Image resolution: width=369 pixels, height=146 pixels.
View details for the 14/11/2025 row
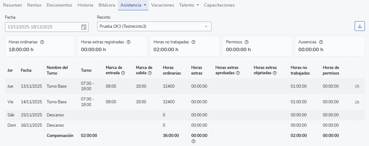[x=357, y=102]
